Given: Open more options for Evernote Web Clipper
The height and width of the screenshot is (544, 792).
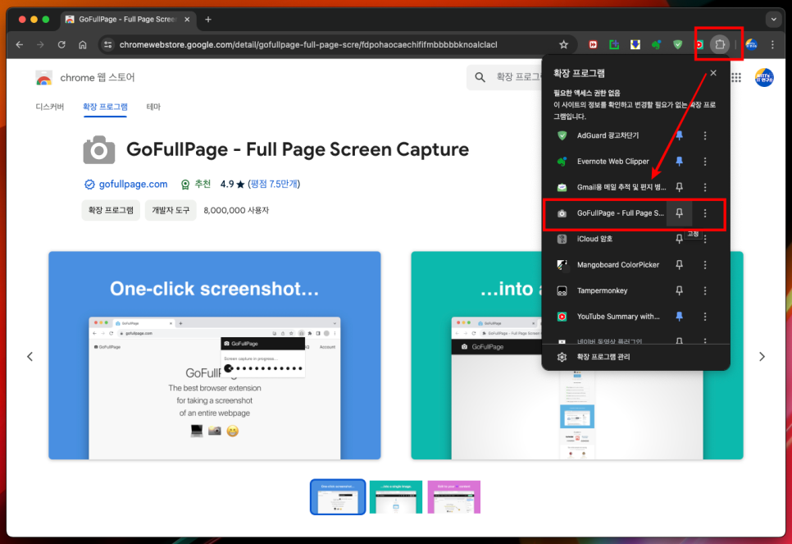Looking at the screenshot, I should coord(704,162).
